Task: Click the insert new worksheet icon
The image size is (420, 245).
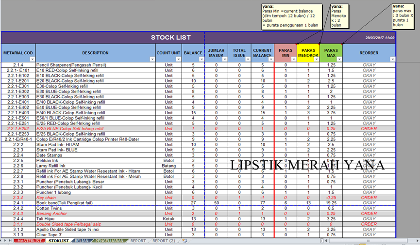Action: [185, 241]
